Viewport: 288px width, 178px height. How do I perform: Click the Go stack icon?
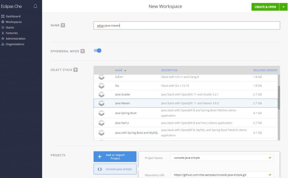102,86
